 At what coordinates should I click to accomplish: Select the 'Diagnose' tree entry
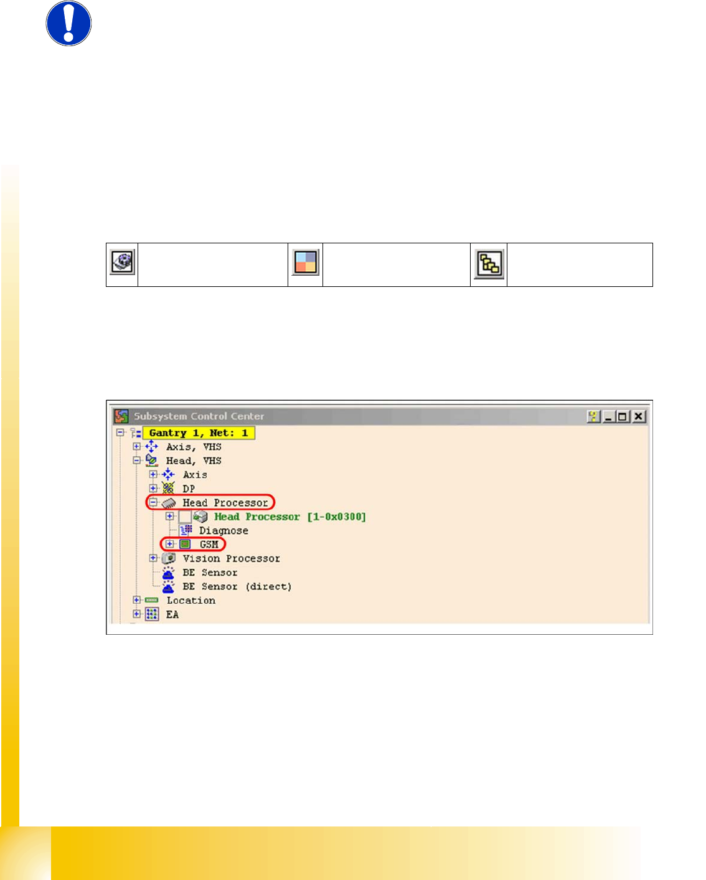[x=224, y=530]
